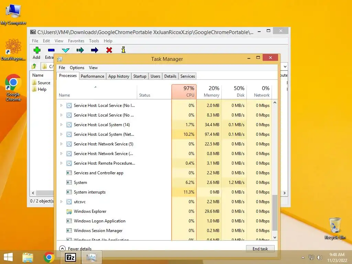Click the Copy double-arrow icon in 7-Zip
Screen dimensions: 352x264
click(x=80, y=50)
